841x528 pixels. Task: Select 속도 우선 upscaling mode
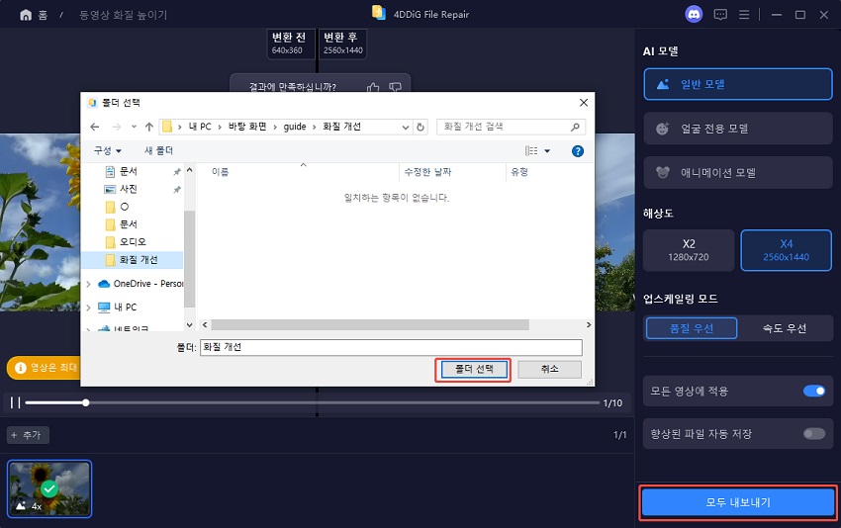(785, 328)
